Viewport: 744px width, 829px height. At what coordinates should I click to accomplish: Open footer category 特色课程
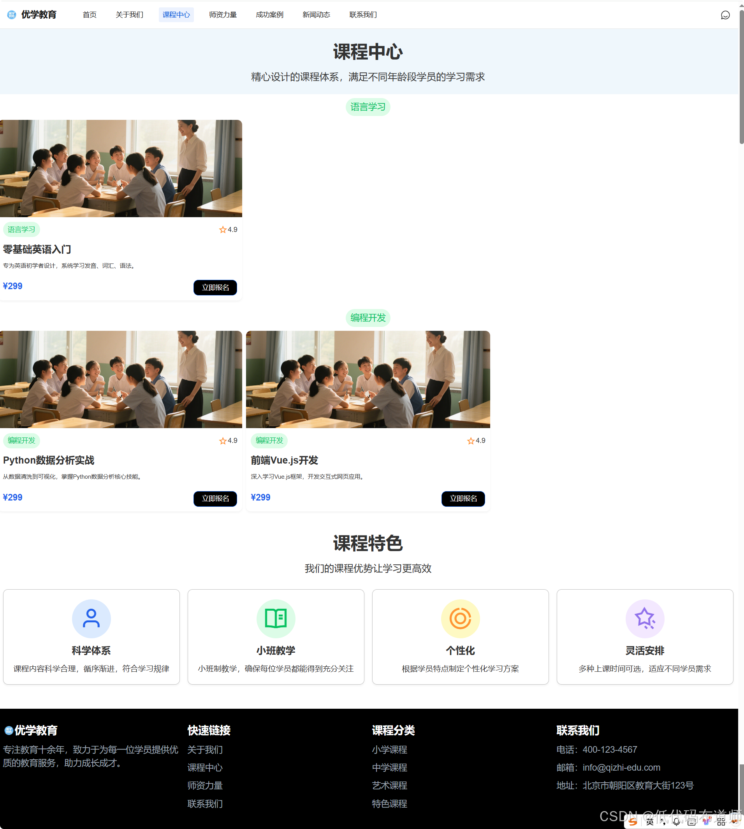[390, 804]
